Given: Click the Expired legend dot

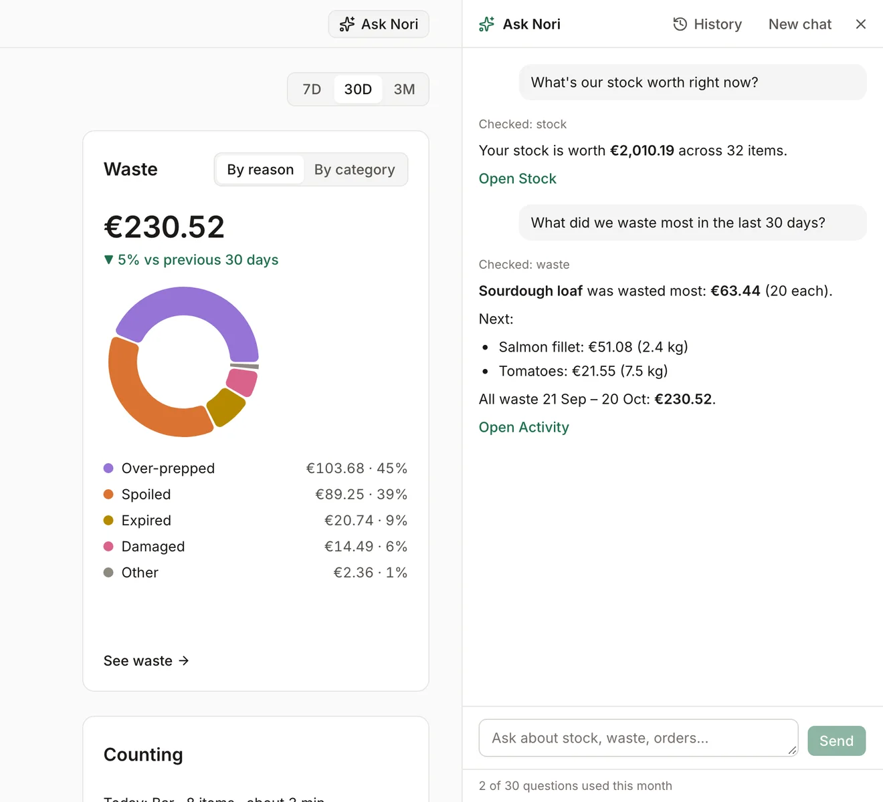Looking at the screenshot, I should tap(108, 520).
